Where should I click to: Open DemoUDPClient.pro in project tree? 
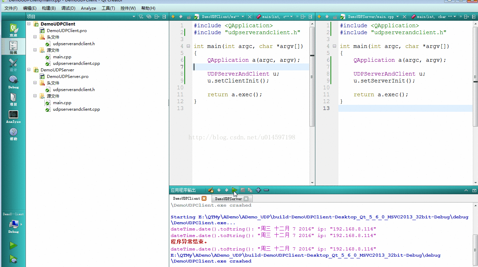(67, 31)
